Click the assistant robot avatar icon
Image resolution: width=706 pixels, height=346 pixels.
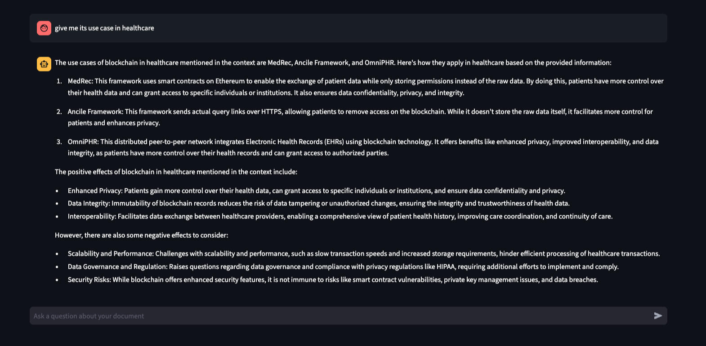[x=44, y=64]
